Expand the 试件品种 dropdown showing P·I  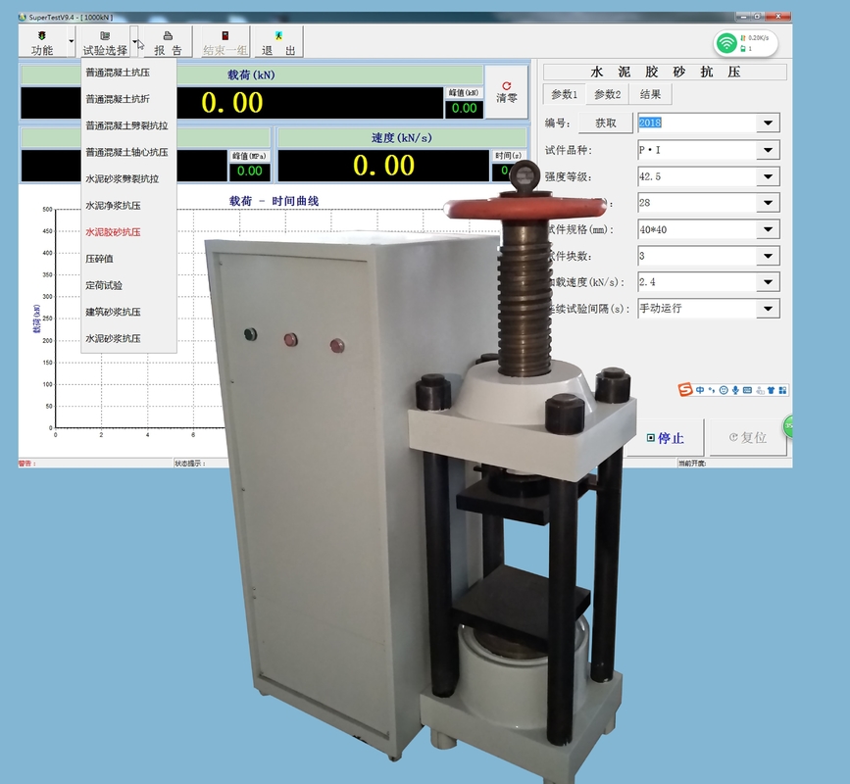coord(769,150)
